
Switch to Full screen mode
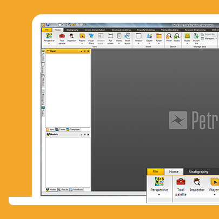[x=110, y=38]
